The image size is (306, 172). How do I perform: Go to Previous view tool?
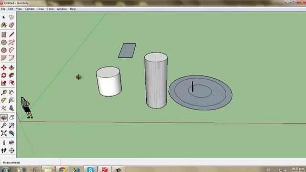click(x=11, y=133)
